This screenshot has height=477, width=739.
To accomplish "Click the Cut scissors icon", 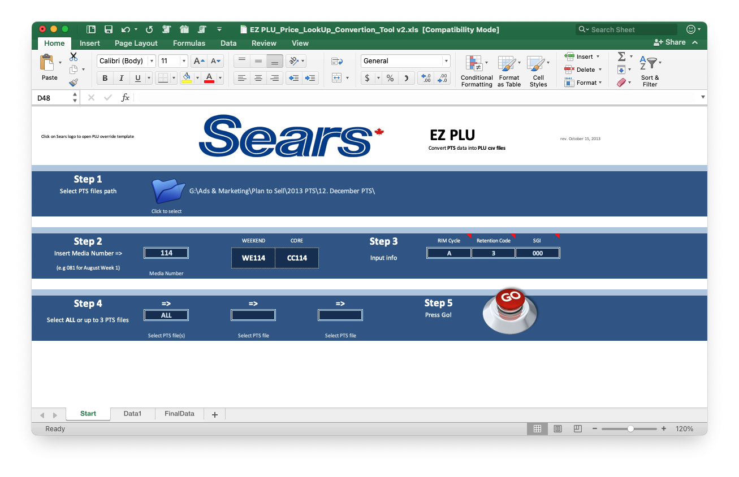I will coord(74,57).
